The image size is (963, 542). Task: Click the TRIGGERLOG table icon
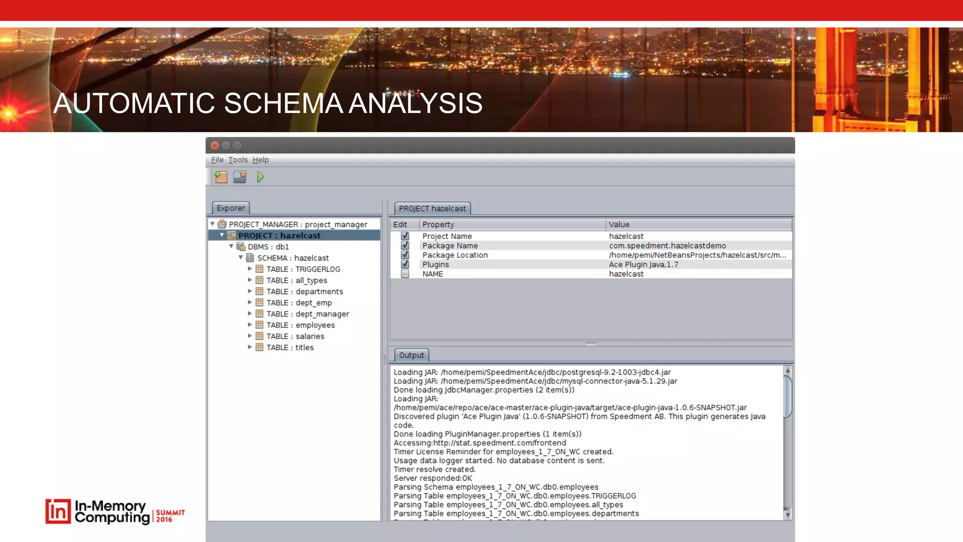click(x=259, y=269)
